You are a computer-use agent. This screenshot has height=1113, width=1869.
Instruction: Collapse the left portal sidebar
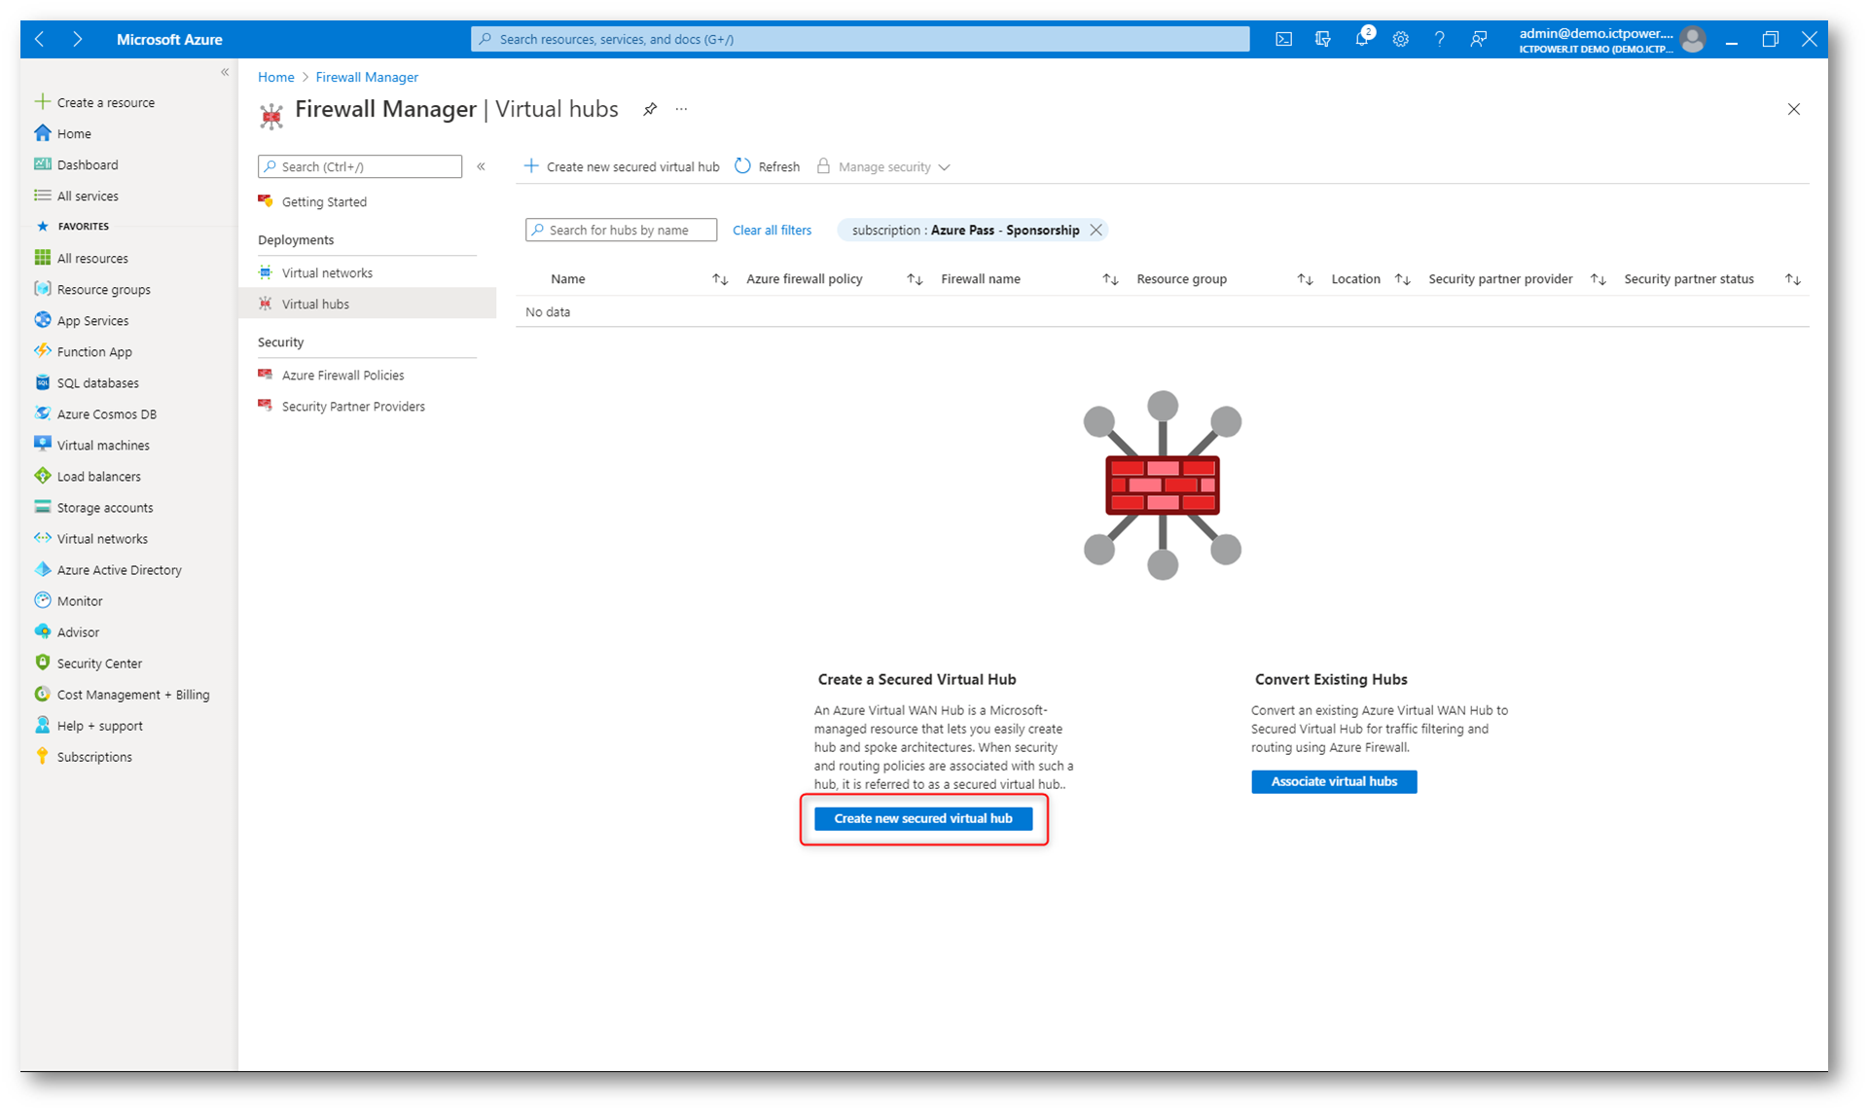225,72
